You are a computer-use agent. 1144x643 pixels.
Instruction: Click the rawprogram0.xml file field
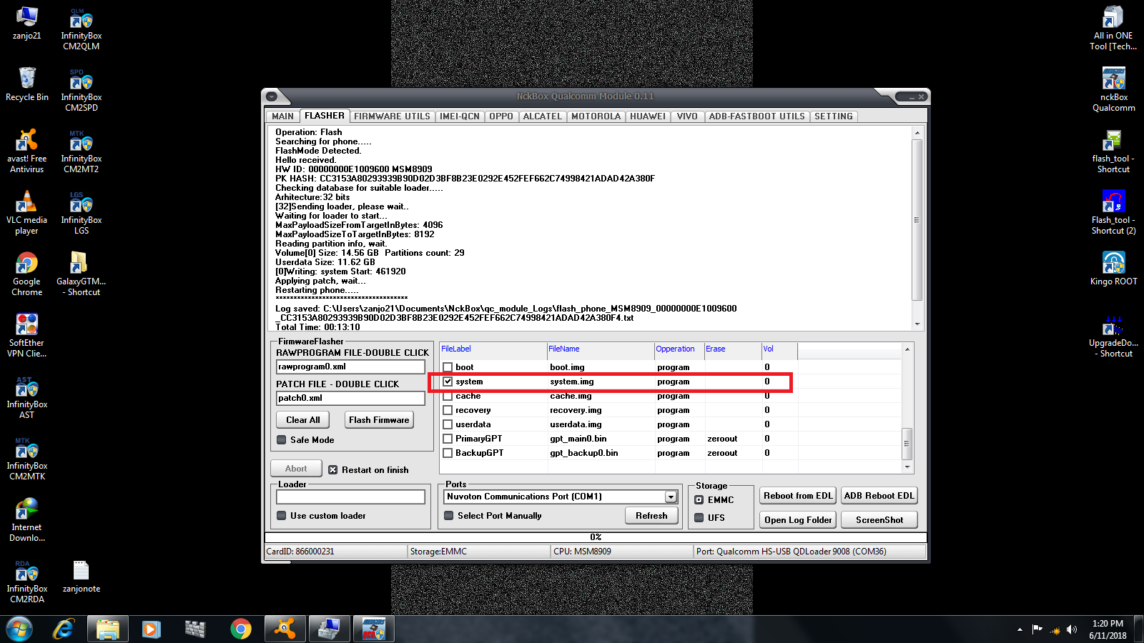pos(350,367)
